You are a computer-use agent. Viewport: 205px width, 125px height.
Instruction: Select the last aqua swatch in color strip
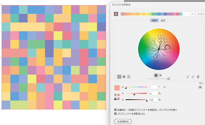pyautogui.click(x=181, y=14)
